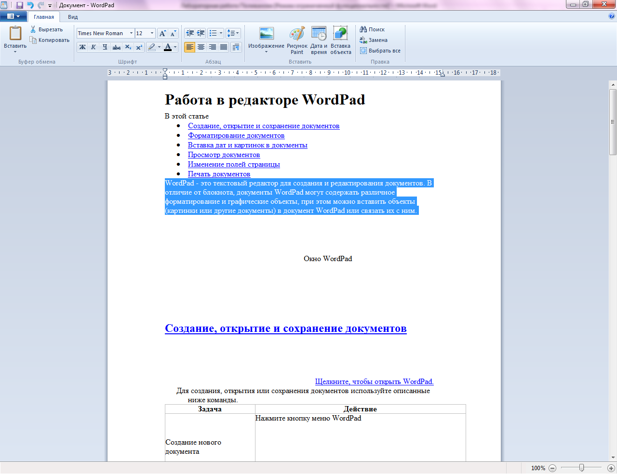Undo the last action via toolbar arrow
Screen dimensions: 617x474
tap(30, 5)
